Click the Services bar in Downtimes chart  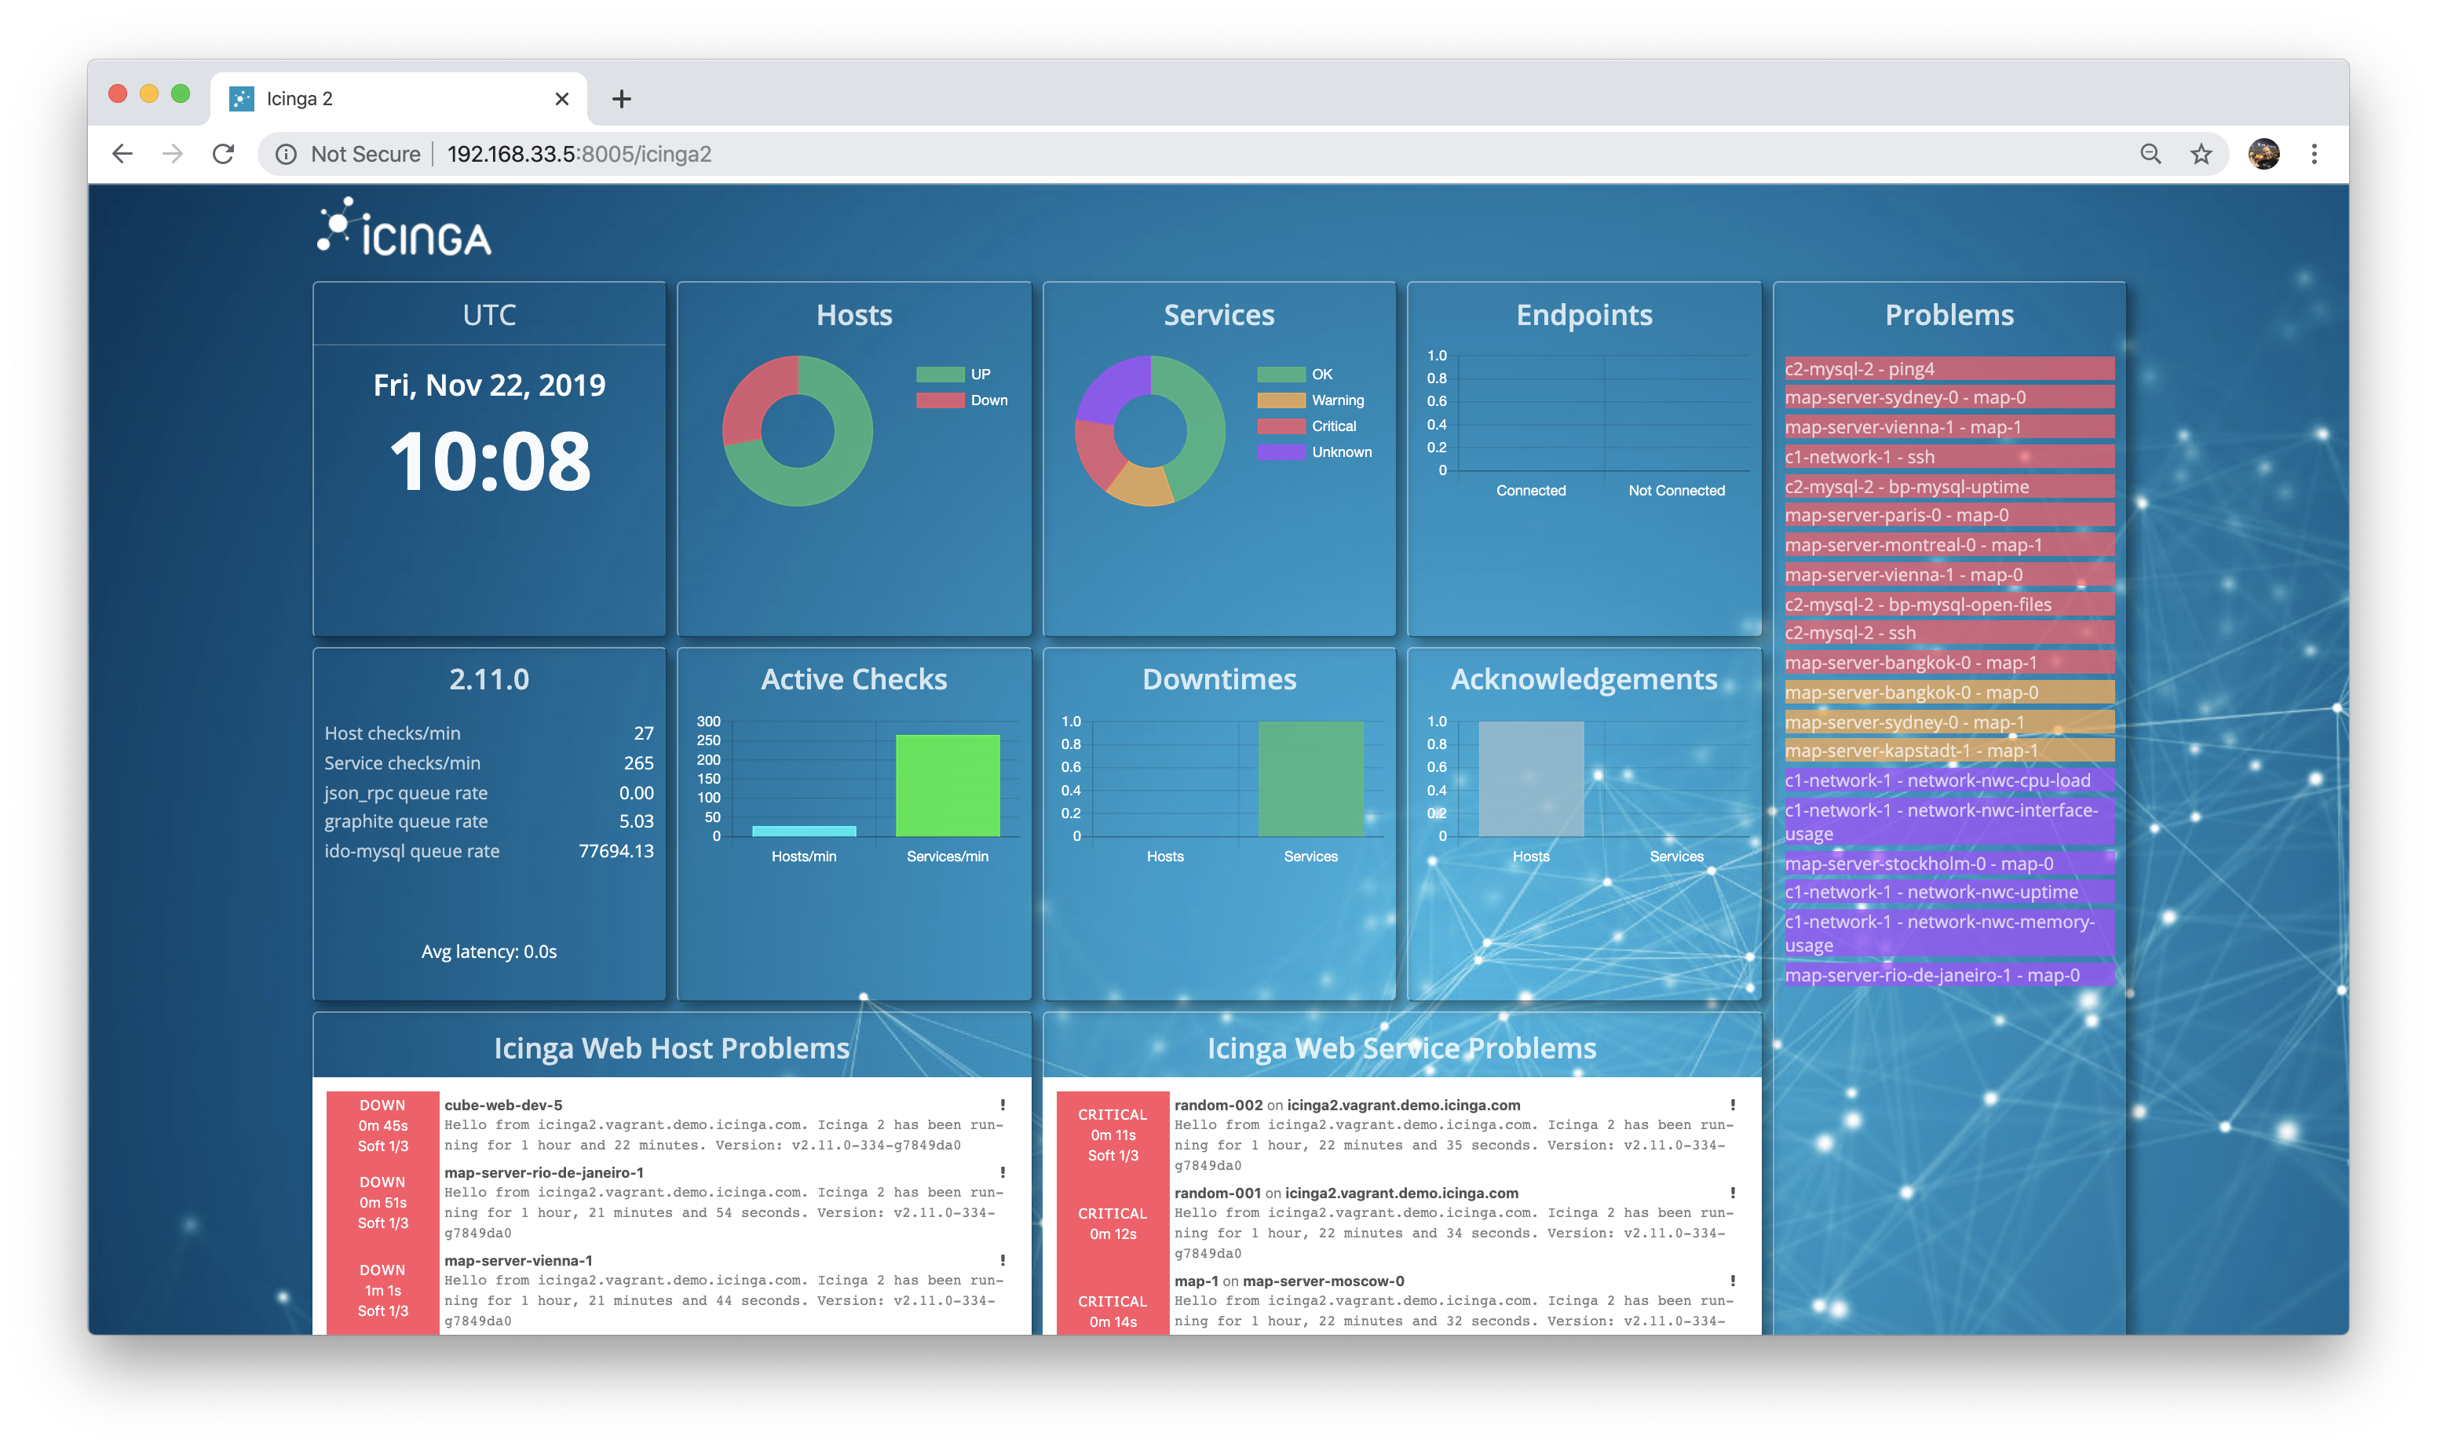click(1311, 779)
